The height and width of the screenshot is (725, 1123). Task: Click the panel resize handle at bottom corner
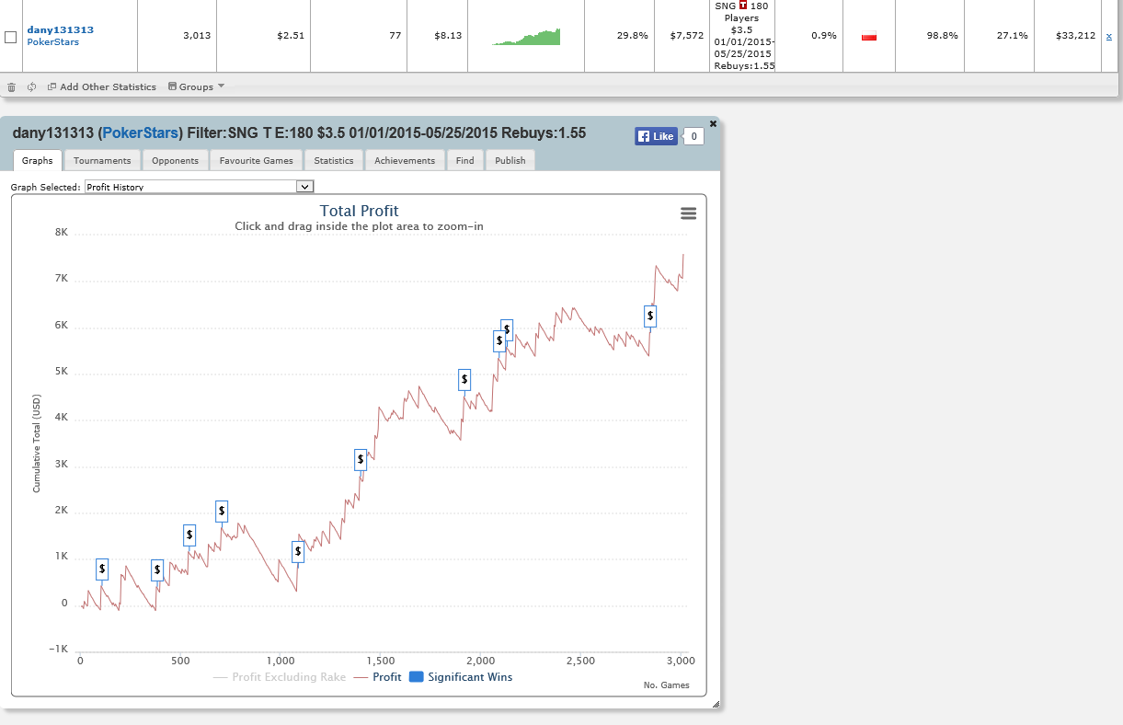point(716,704)
